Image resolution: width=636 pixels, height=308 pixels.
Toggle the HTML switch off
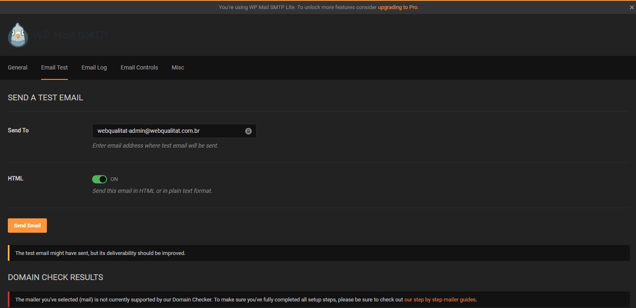pos(100,179)
